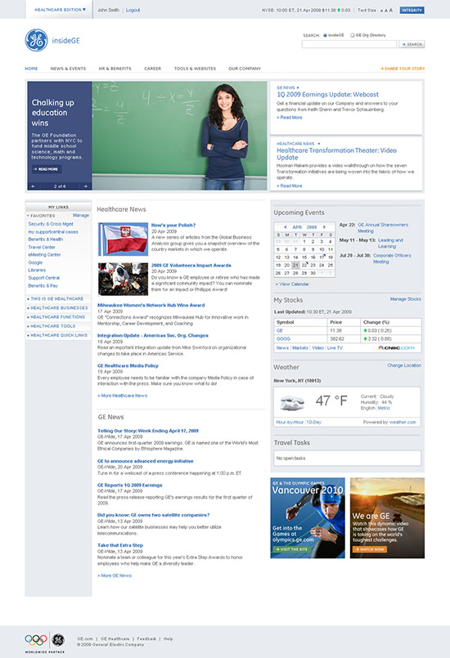
Task: Select April 22 on calendar
Action: coord(304,265)
